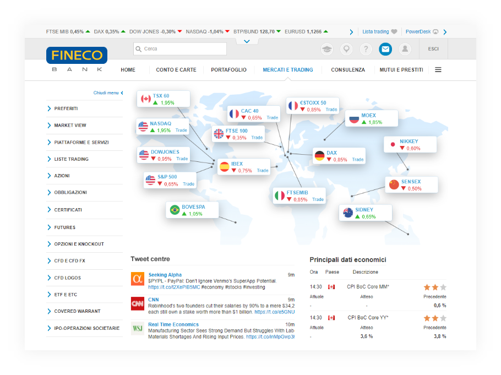Expand the FUTURES sidebar section

pos(84,227)
